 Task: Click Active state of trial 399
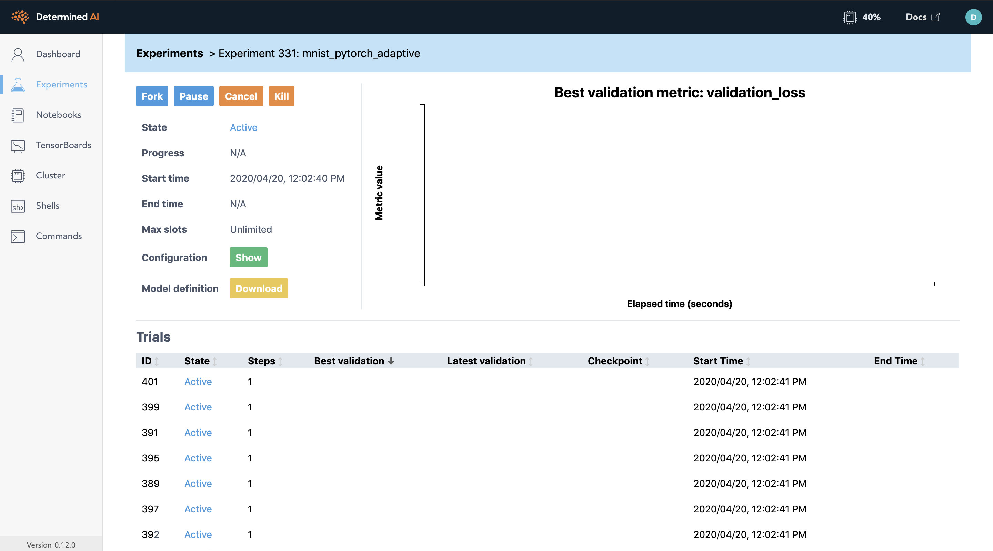(x=198, y=407)
